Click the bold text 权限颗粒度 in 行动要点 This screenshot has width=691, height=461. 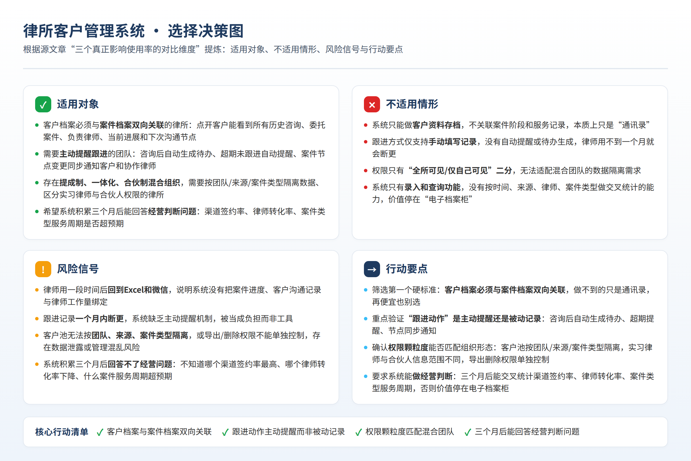click(x=408, y=347)
